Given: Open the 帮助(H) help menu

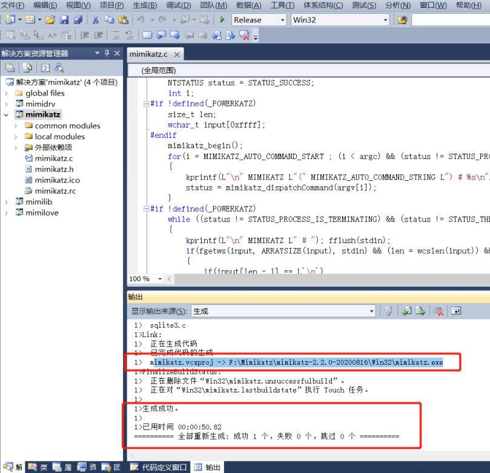Looking at the screenshot, I should (x=468, y=5).
